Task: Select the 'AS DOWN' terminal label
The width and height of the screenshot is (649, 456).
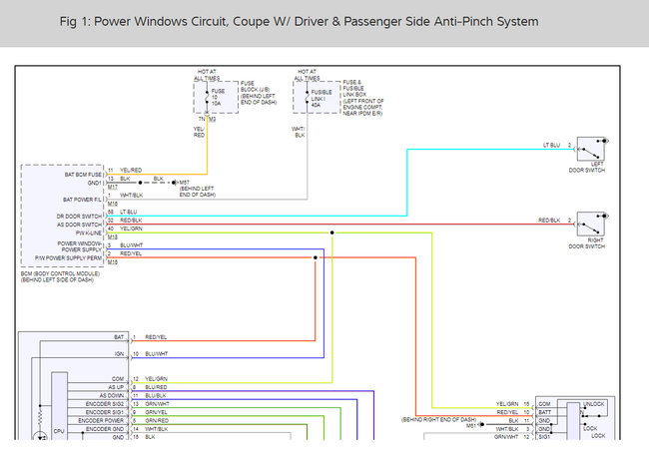Action: point(112,395)
